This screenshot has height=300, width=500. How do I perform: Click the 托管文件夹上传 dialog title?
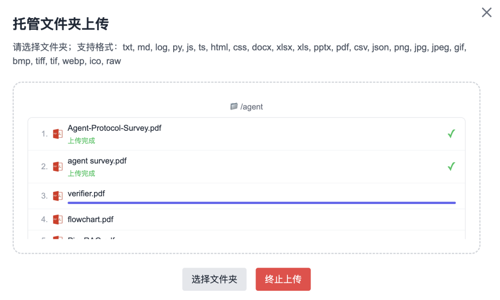pos(61,24)
